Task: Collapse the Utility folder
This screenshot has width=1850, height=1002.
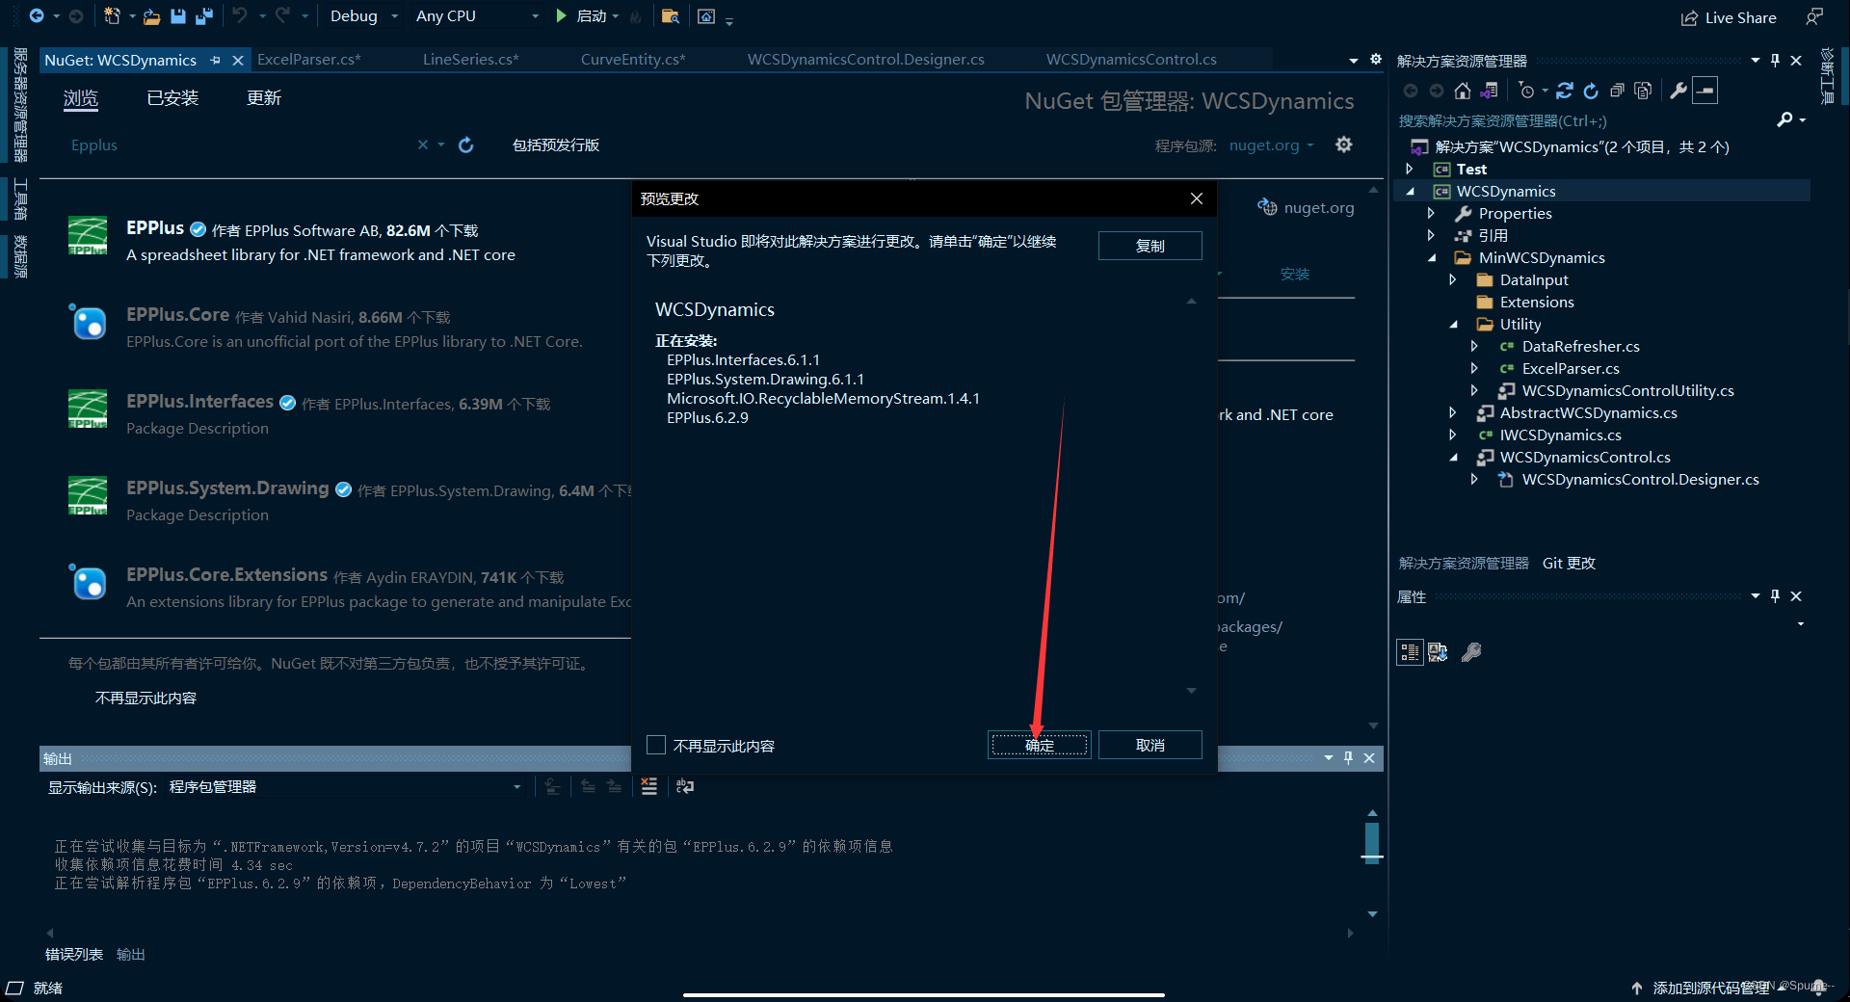Action: tap(1454, 324)
